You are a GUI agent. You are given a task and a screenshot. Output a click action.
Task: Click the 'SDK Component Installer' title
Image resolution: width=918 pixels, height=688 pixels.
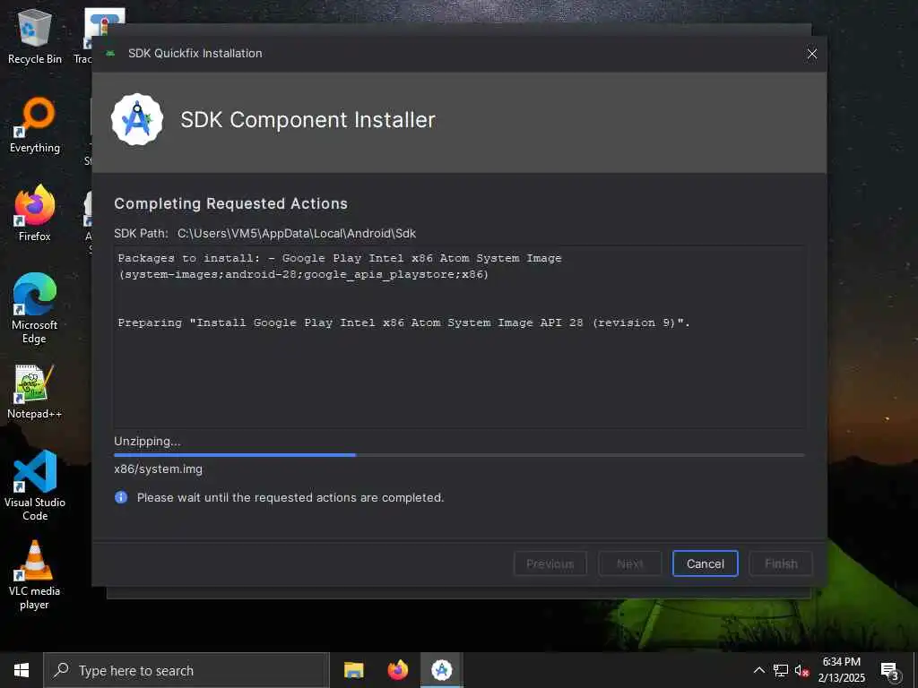click(x=308, y=119)
